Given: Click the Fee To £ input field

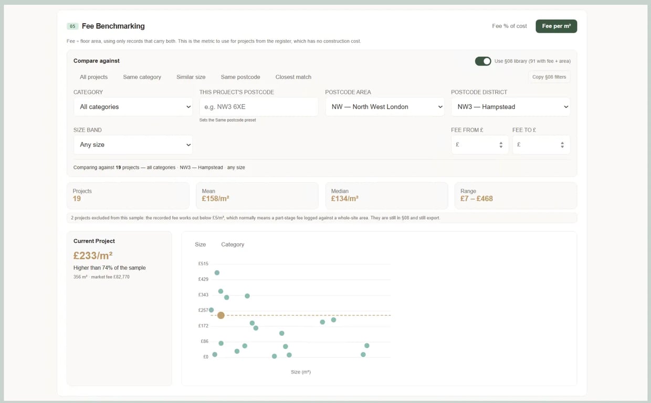Looking at the screenshot, I should tap(541, 145).
